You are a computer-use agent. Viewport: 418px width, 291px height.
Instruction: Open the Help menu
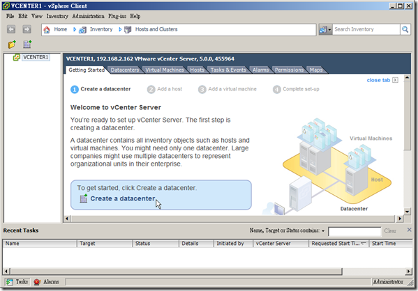click(x=135, y=16)
